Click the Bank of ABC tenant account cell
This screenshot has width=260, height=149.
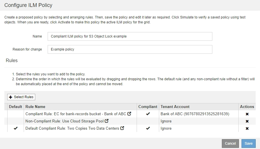[195, 114]
